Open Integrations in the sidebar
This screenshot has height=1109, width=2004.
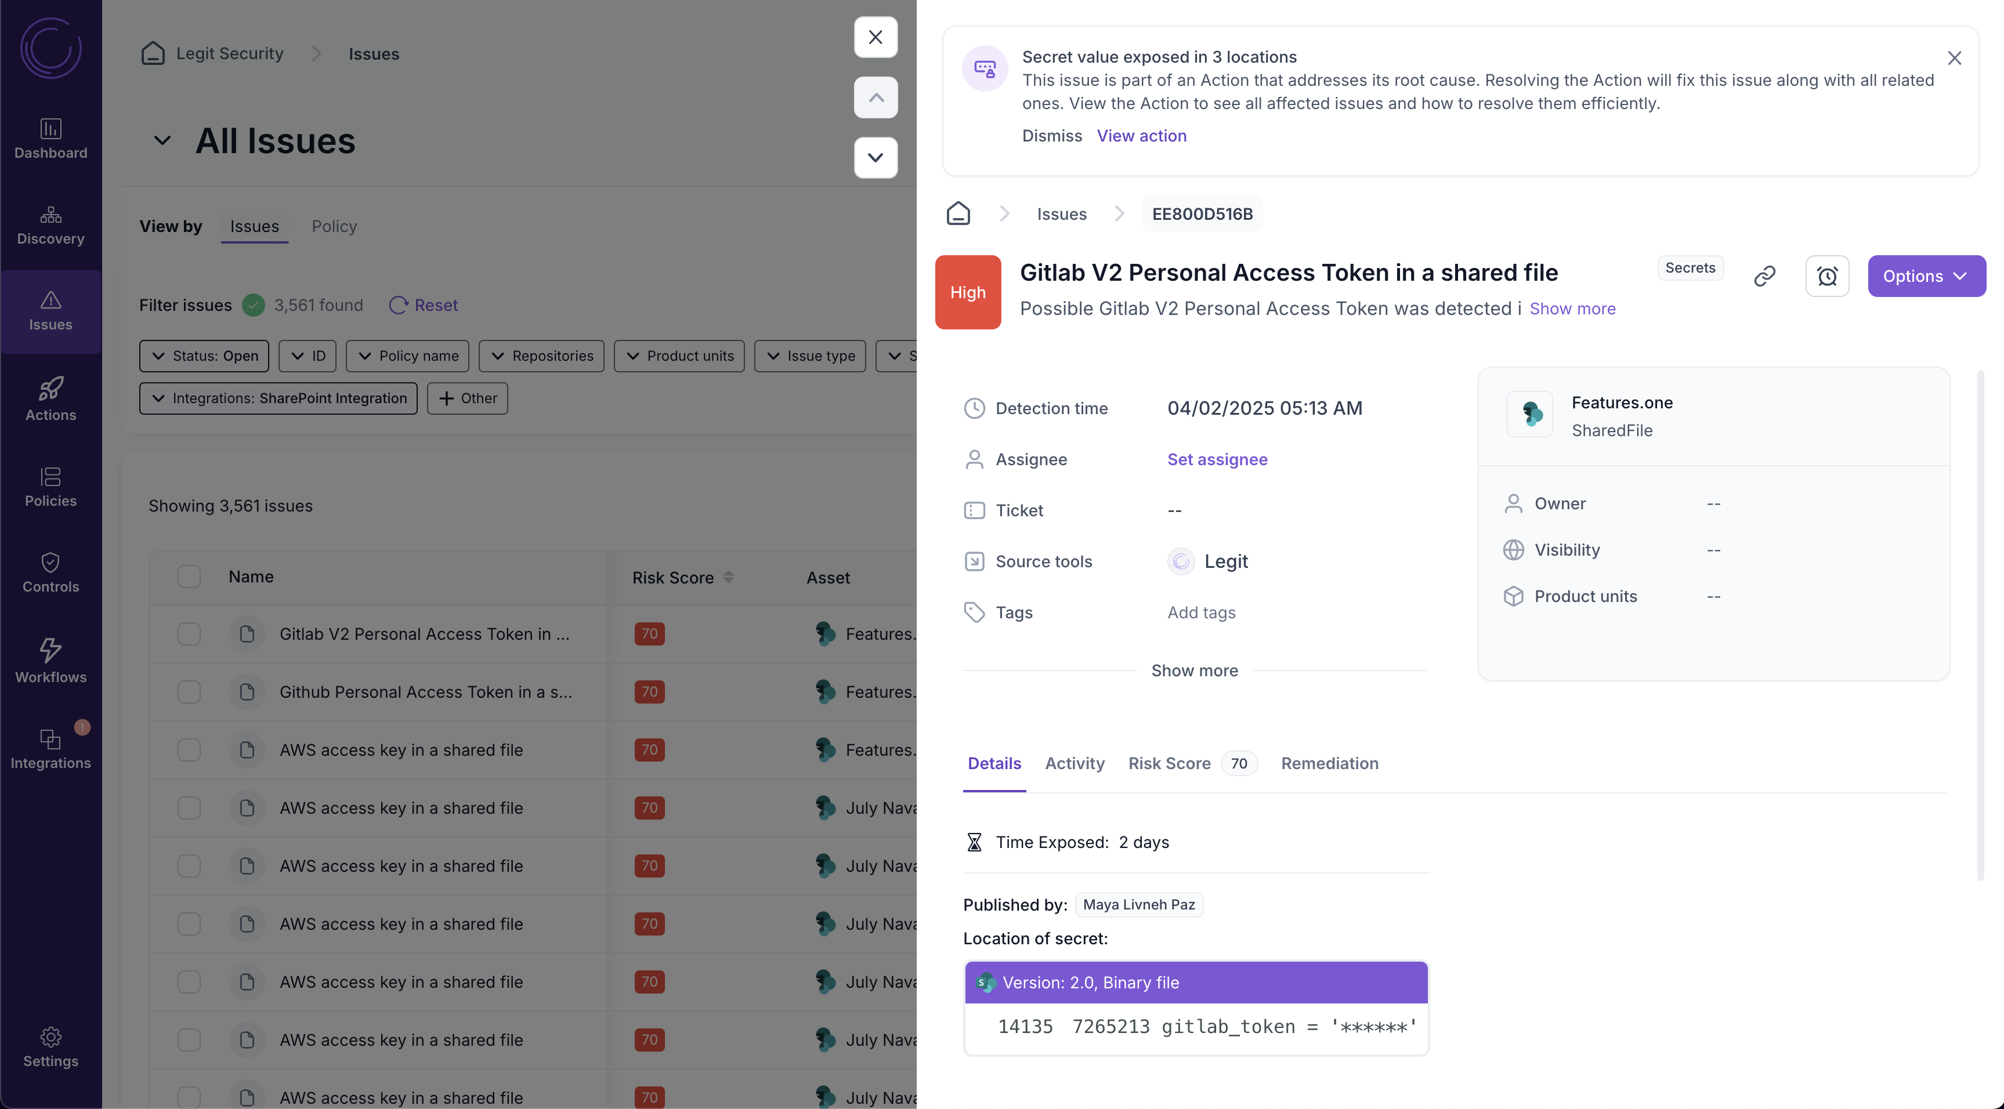point(50,748)
